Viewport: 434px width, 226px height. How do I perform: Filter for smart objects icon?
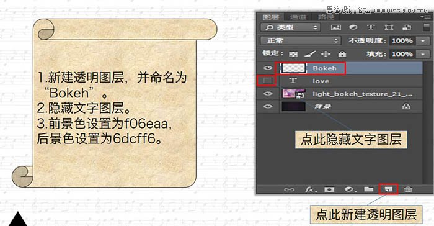pos(407,27)
